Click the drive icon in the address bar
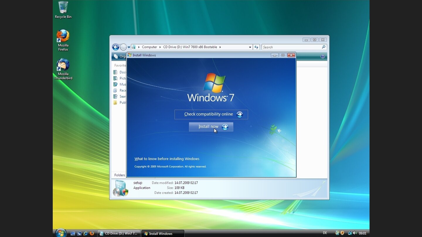This screenshot has width=422, height=237. pos(134,47)
